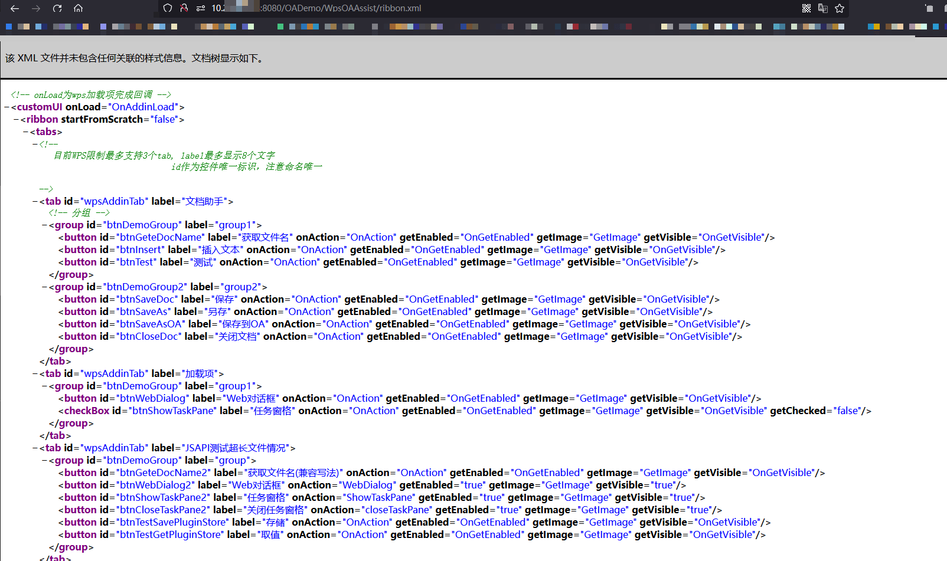Collapse the btnDemoGroup group1 node
This screenshot has height=561, width=947.
click(x=43, y=225)
